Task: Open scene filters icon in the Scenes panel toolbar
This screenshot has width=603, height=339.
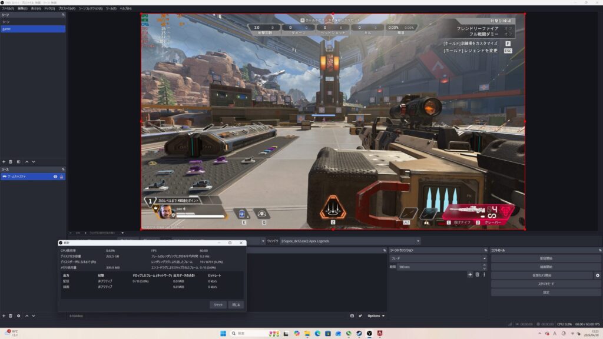Action: click(18, 162)
